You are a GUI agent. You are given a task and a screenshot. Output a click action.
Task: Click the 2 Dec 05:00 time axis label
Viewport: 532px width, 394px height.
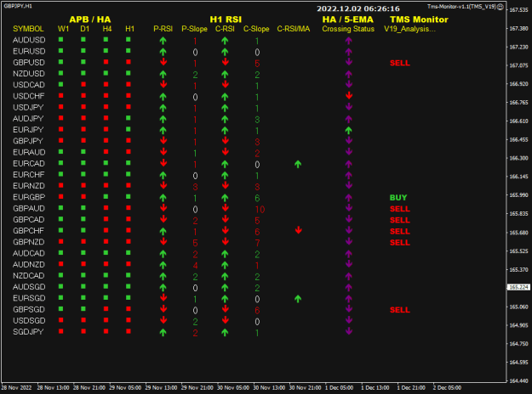pos(447,387)
